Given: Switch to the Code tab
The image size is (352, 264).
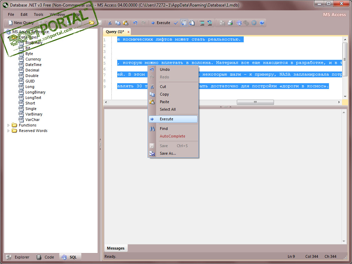Looking at the screenshot, I should pos(45,257).
